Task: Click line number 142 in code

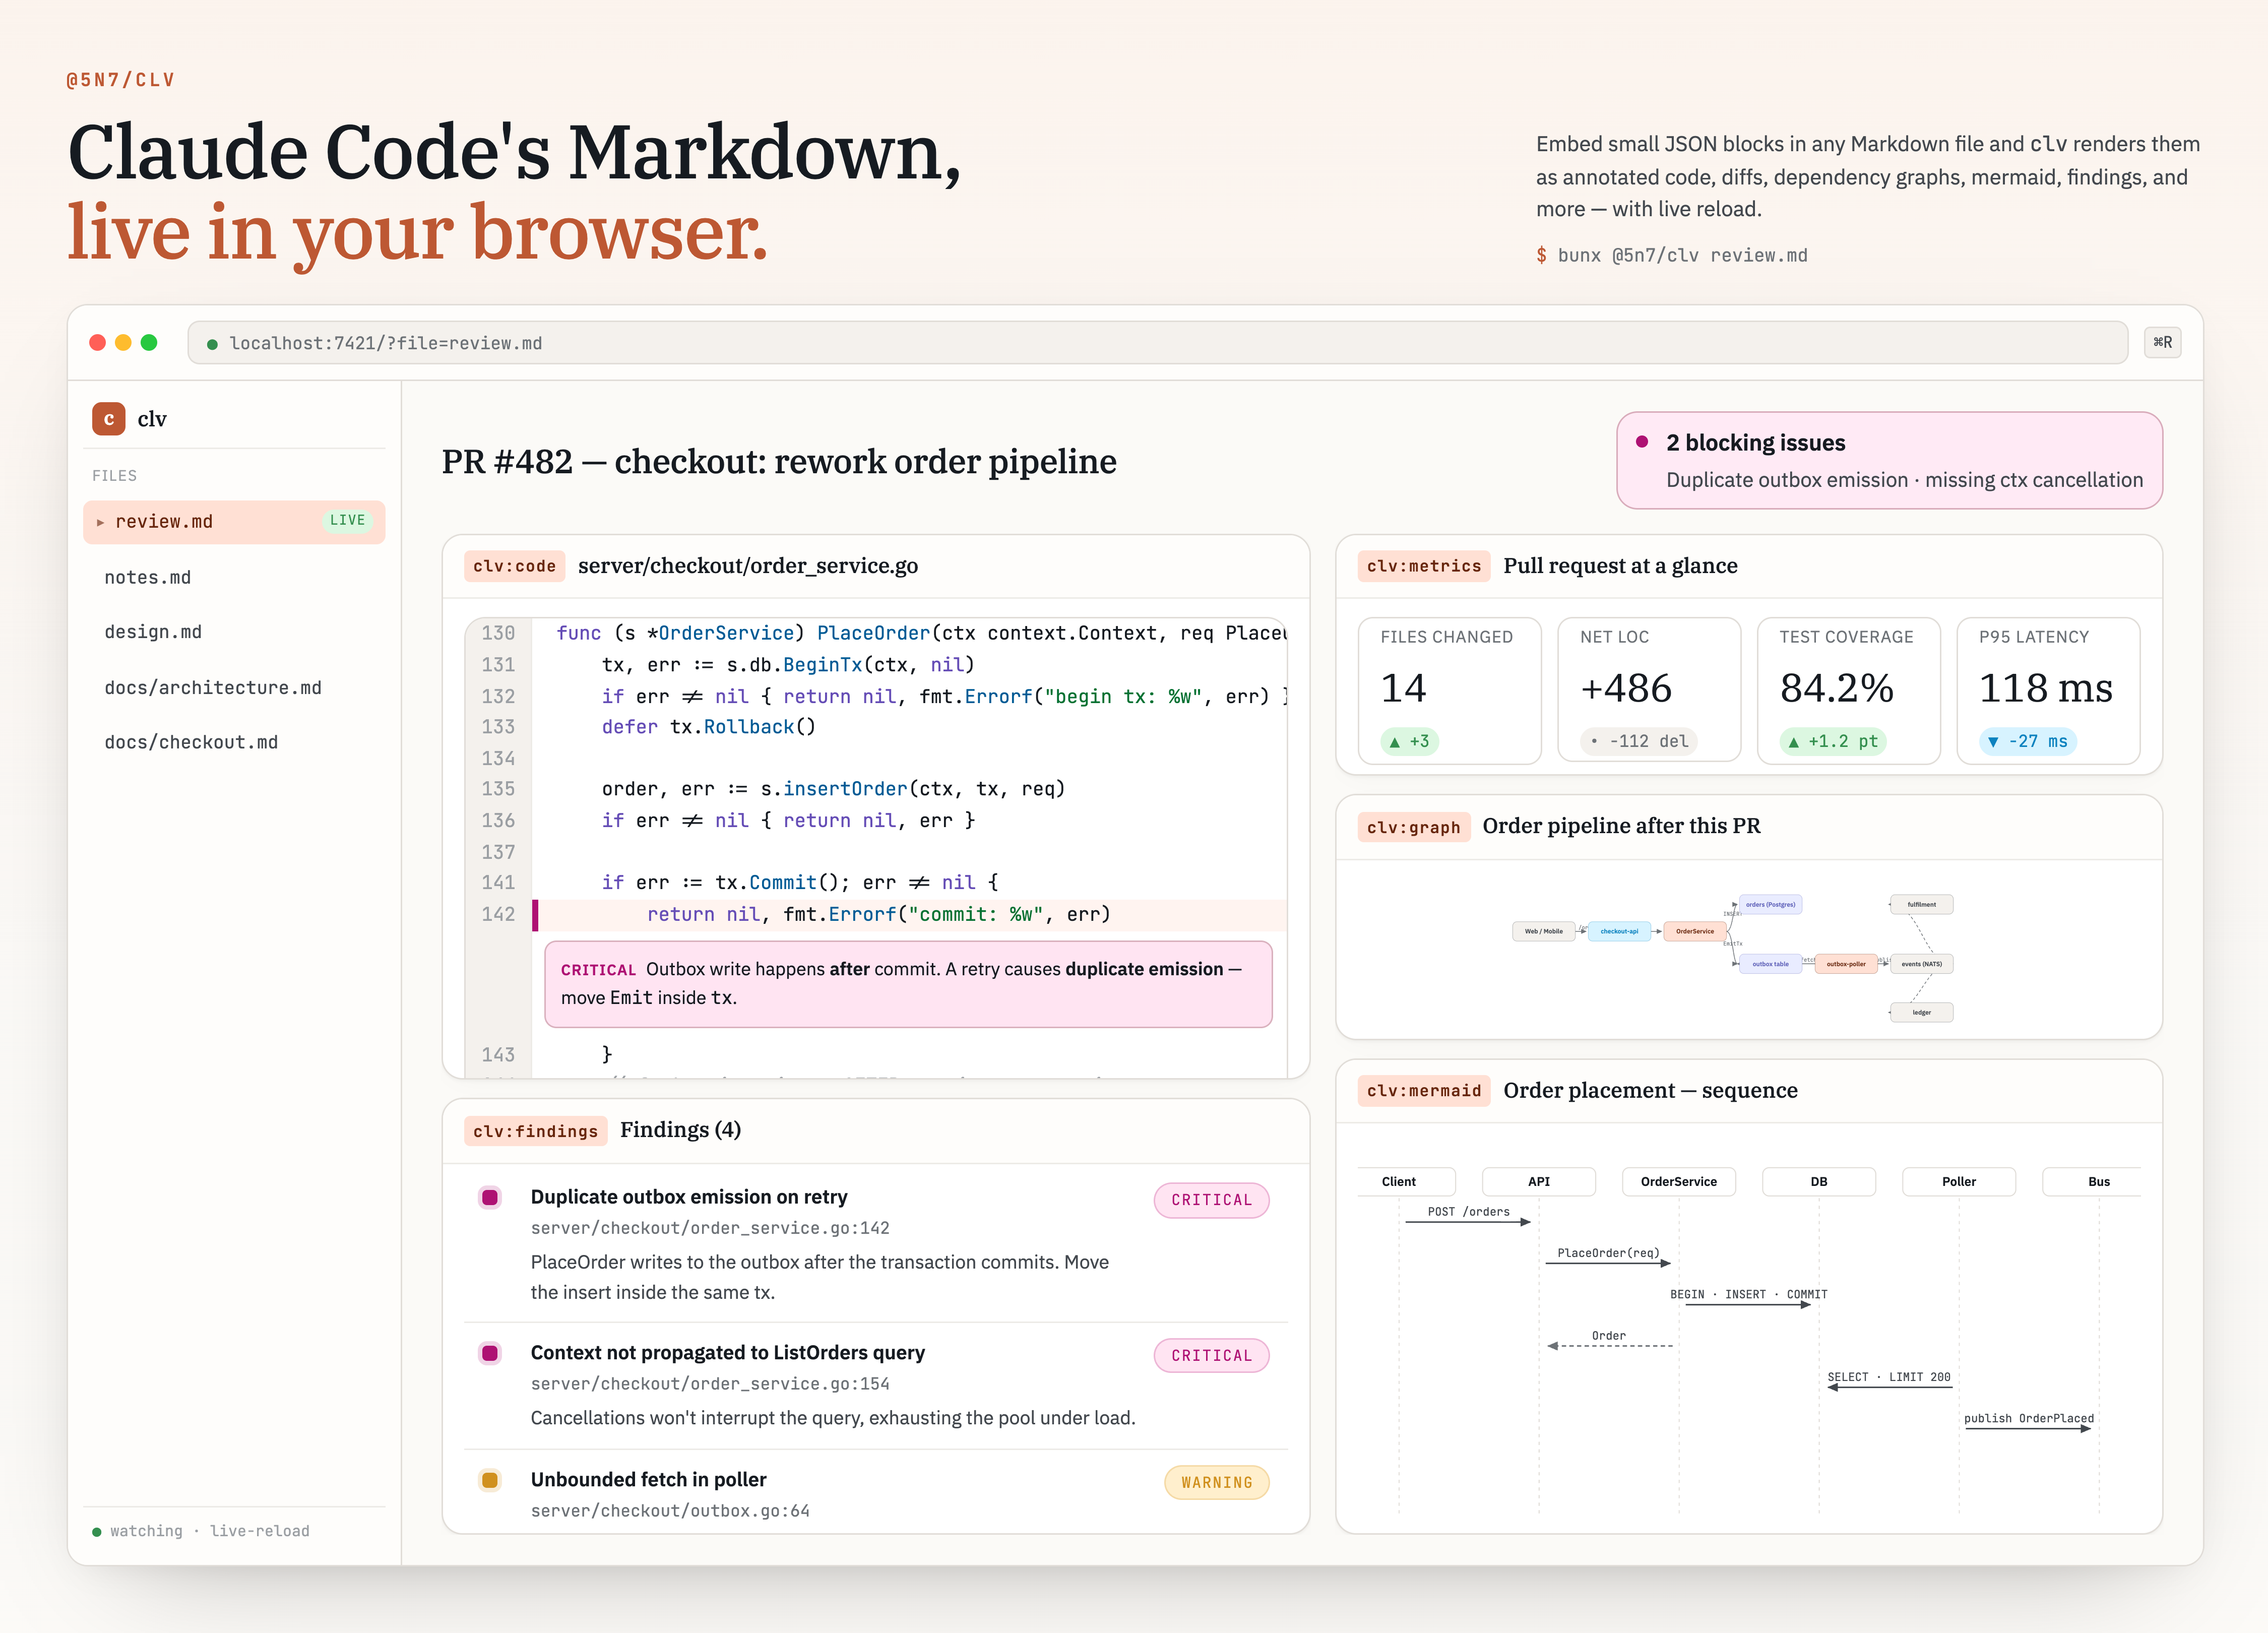Action: click(498, 914)
